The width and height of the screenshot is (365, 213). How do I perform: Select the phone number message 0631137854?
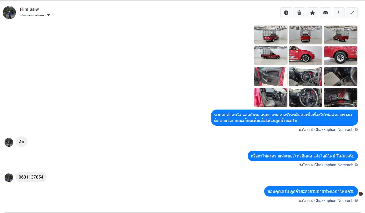(31, 177)
